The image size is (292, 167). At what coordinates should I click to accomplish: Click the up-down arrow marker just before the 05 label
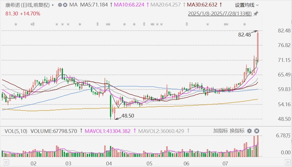(144, 24)
